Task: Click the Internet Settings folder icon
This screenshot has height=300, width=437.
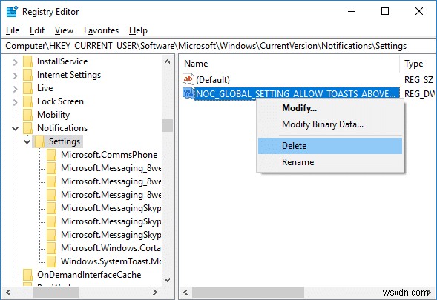Action: coord(27,75)
